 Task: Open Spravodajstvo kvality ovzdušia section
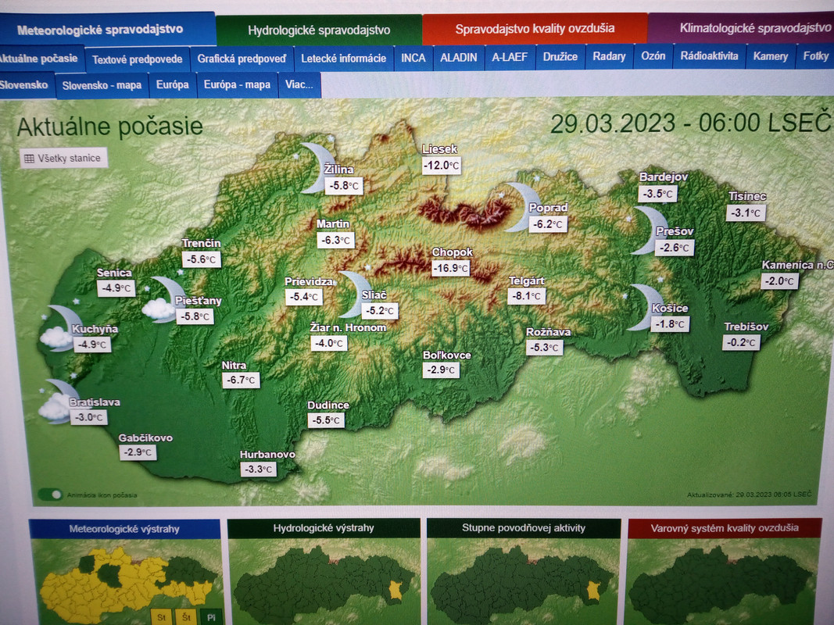click(535, 28)
